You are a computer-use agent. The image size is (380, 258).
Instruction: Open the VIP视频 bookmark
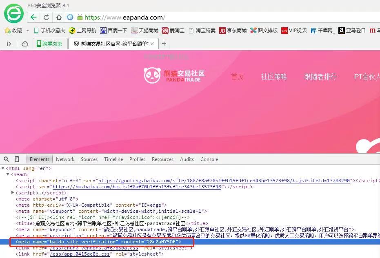(294, 31)
